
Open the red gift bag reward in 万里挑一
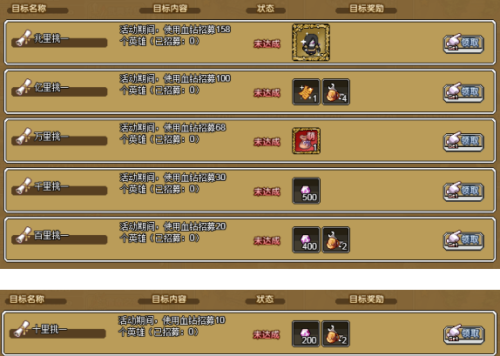click(307, 141)
